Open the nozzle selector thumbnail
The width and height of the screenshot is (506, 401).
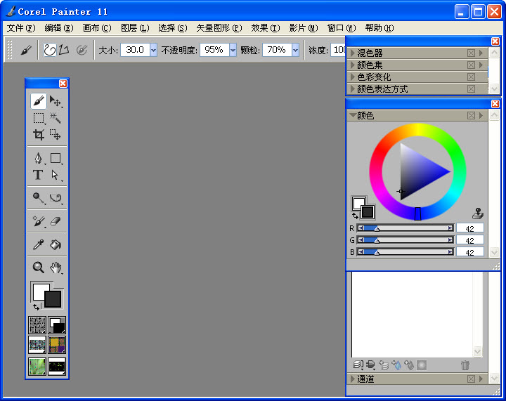pos(57,367)
